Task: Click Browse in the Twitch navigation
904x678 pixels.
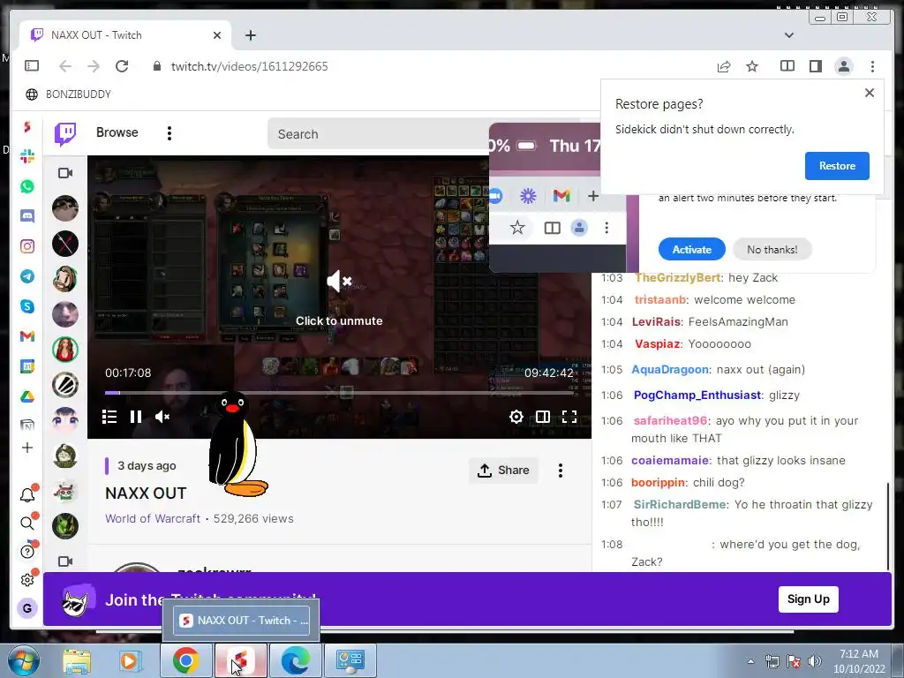Action: click(117, 132)
